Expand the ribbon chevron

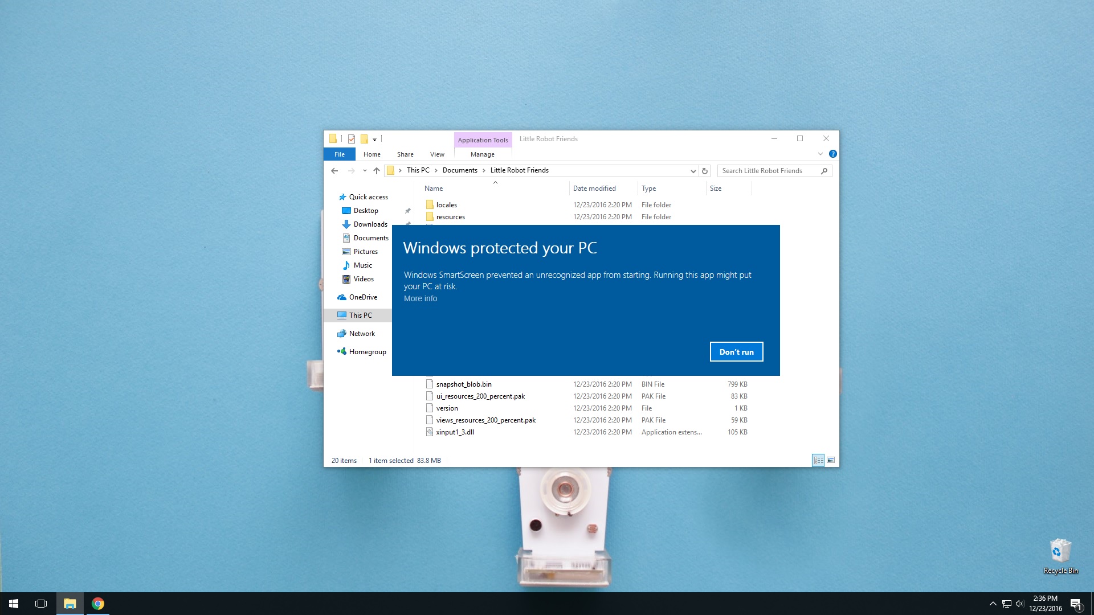pos(820,154)
